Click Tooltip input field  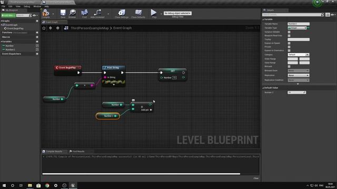tap(299, 39)
